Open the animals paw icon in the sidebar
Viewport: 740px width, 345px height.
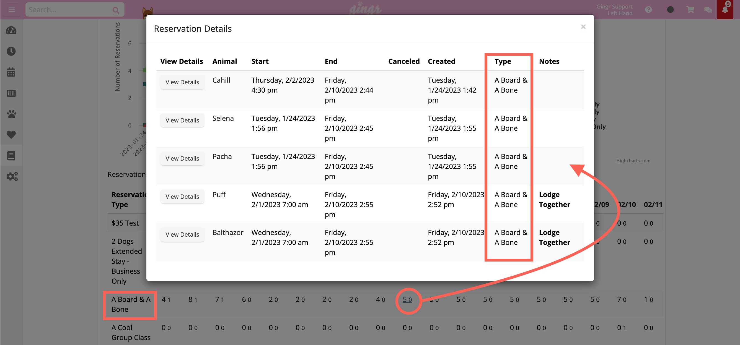[x=11, y=114]
